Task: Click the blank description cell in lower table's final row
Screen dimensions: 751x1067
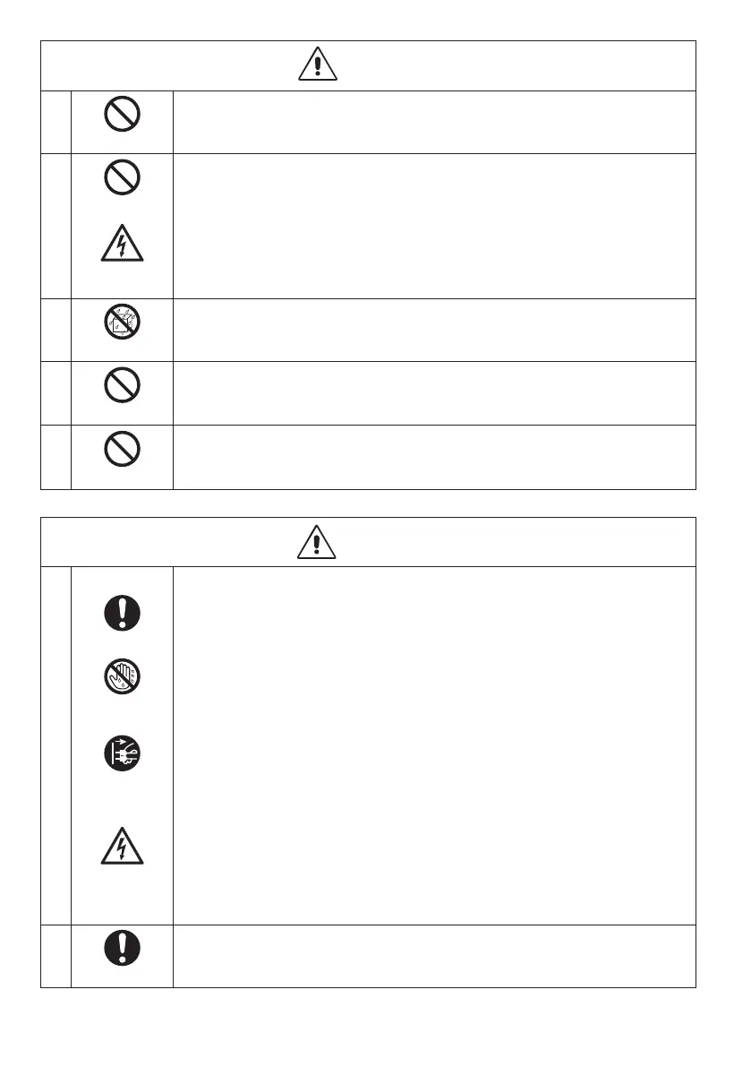Action: coord(434,956)
